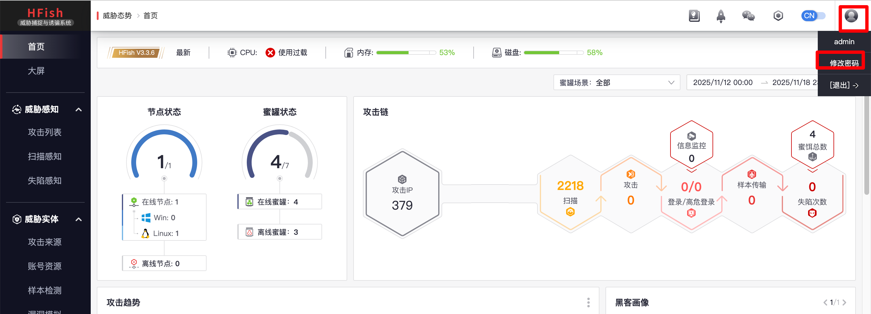Click the red CPU overload icon
Screen dimensions: 871x314
tap(270, 53)
